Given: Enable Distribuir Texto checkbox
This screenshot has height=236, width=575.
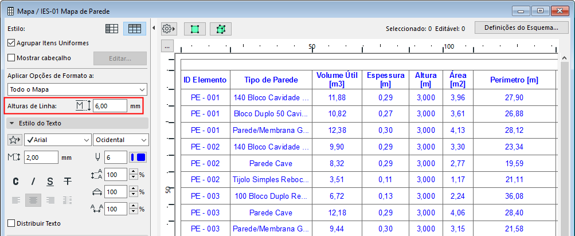Looking at the screenshot, I should (x=11, y=223).
